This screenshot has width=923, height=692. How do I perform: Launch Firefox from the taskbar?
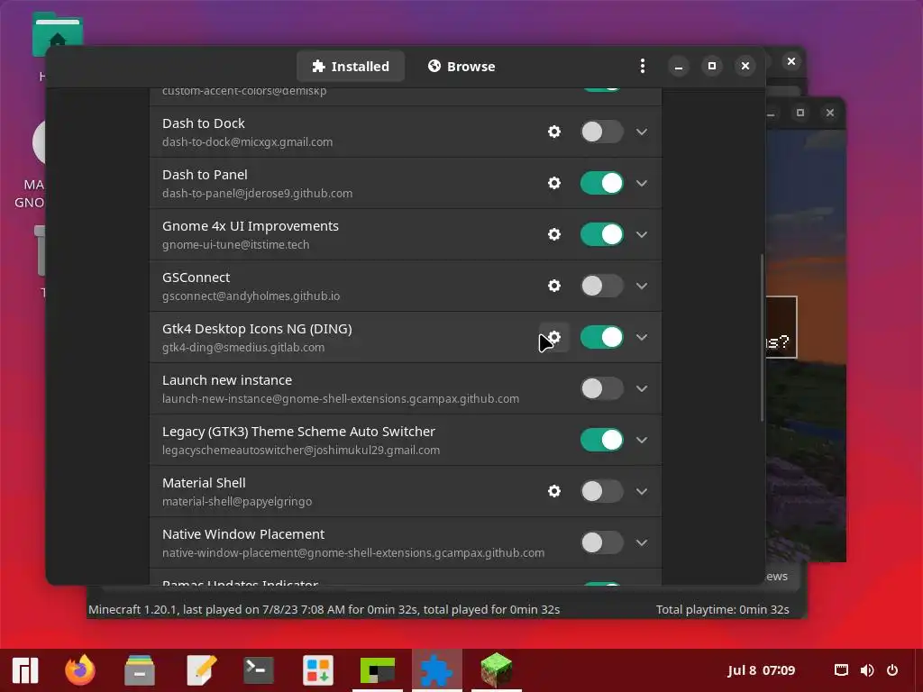point(80,669)
